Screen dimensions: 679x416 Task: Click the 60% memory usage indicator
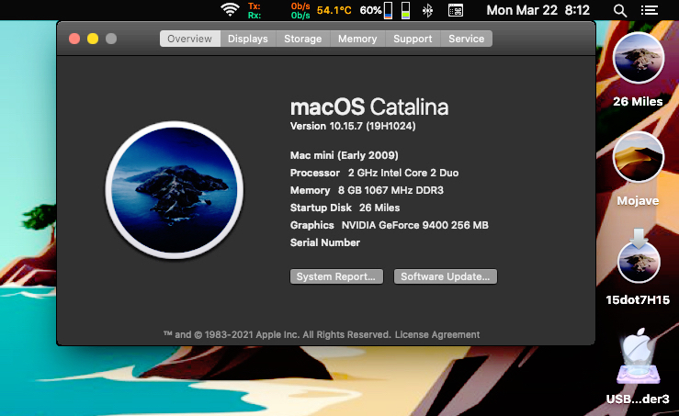[376, 10]
